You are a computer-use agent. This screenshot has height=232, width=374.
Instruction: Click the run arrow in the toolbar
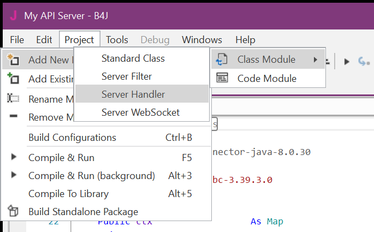click(x=346, y=61)
